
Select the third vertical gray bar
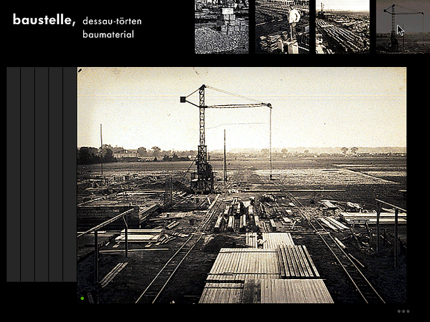[x=42, y=175]
